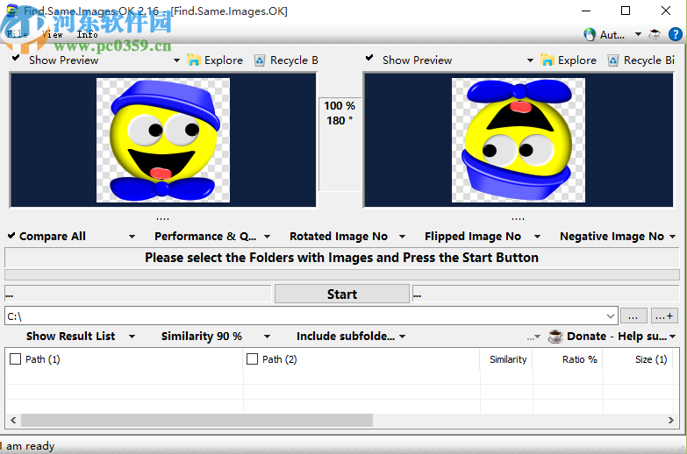Click the 180 ° rotation value text

point(340,120)
